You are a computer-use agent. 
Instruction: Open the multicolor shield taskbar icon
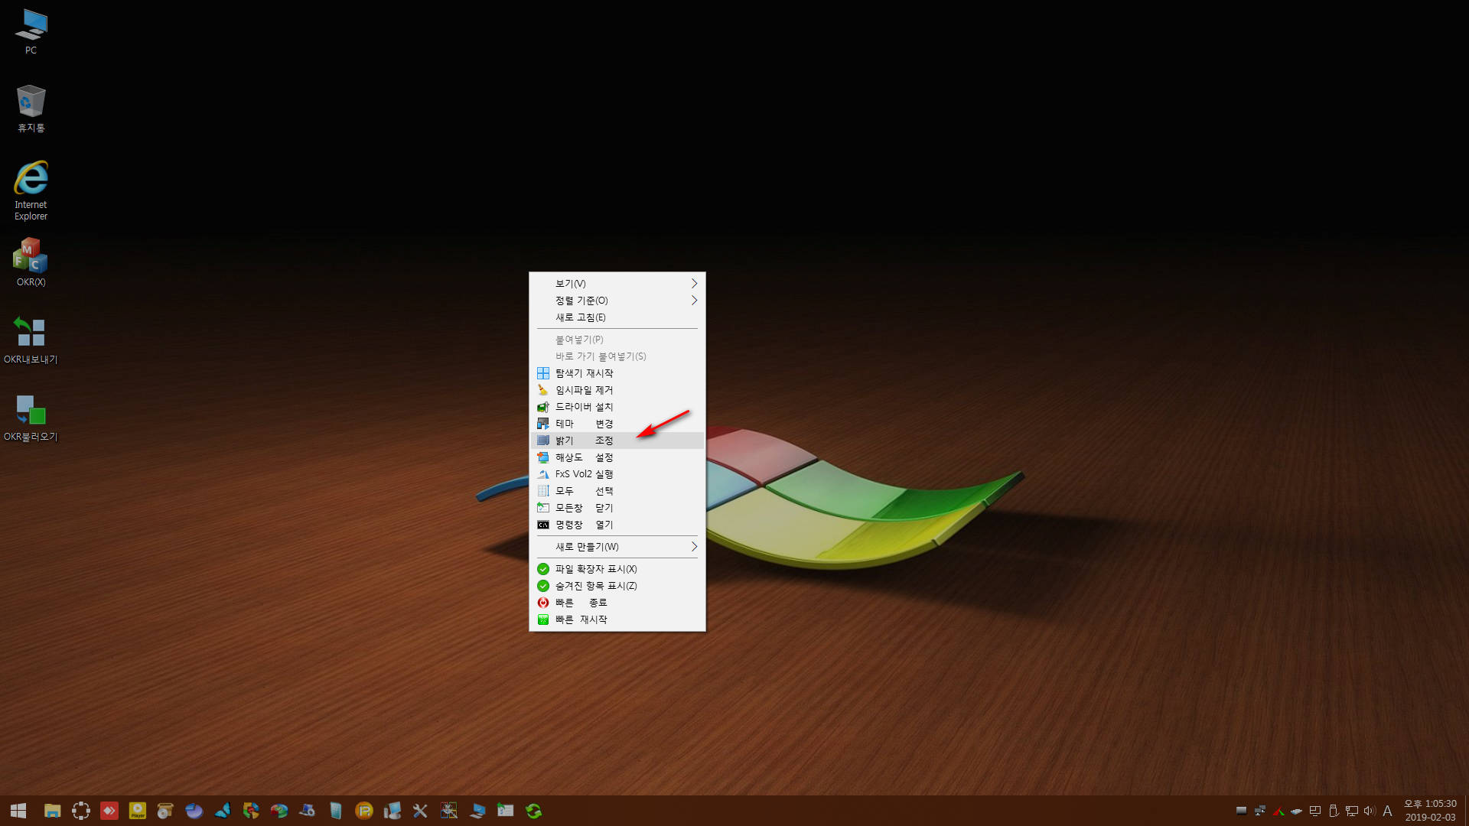click(x=251, y=811)
